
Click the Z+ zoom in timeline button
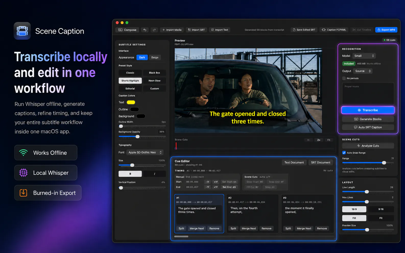pyautogui.click(x=319, y=140)
